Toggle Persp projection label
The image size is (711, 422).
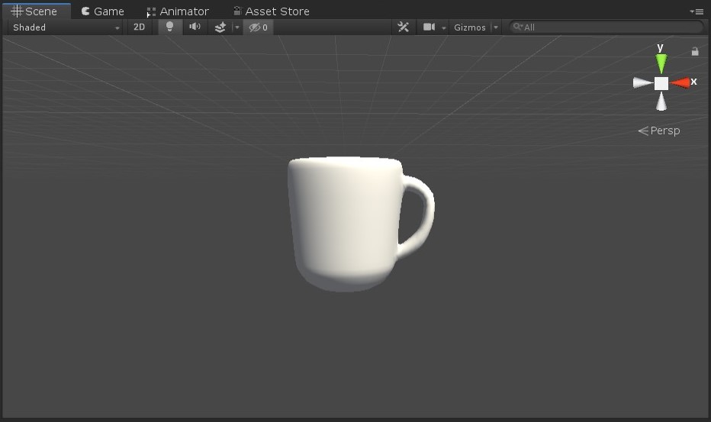click(659, 130)
